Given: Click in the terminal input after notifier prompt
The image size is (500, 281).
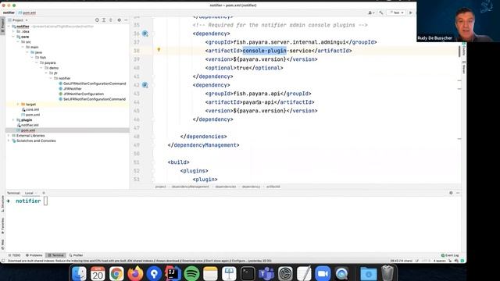Looking at the screenshot, I should click(x=45, y=201).
